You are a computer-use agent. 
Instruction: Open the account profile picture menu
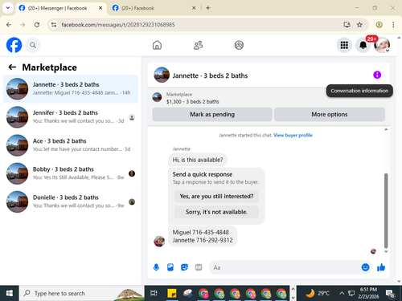pyautogui.click(x=382, y=45)
